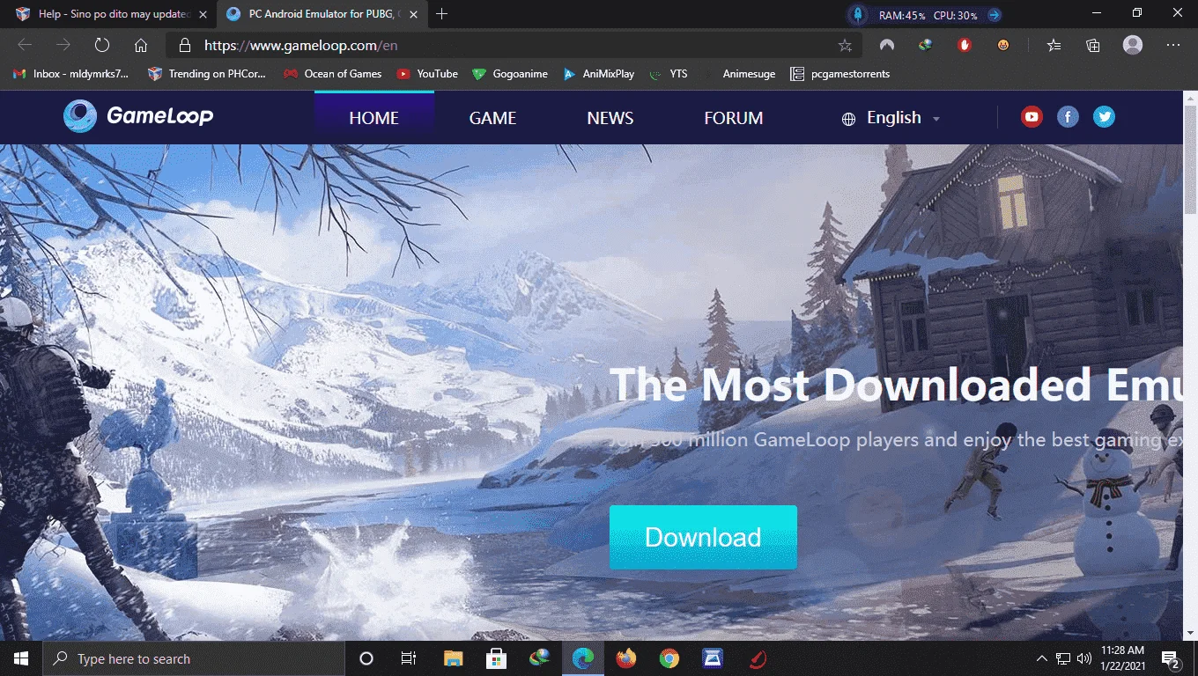Open Cortana circle on the taskbar
1198x676 pixels.
(366, 658)
